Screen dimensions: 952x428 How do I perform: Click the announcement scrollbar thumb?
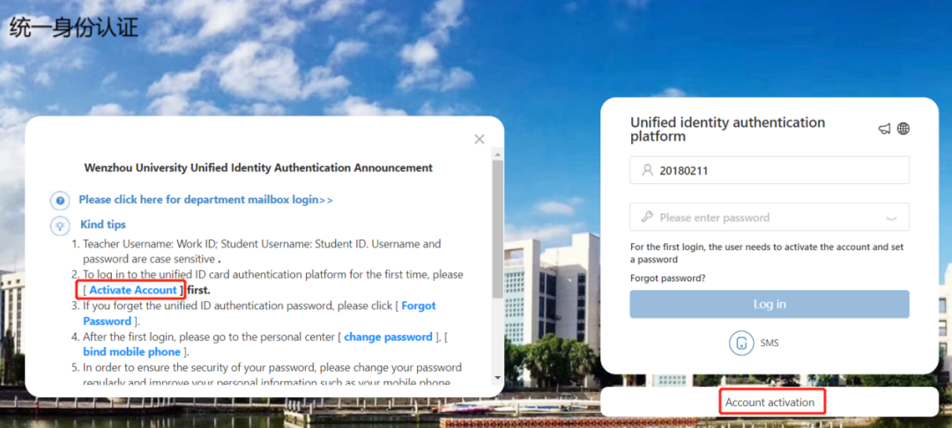click(498, 229)
